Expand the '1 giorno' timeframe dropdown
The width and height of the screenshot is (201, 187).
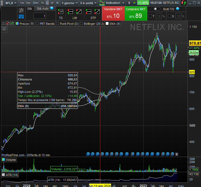click(x=69, y=3)
